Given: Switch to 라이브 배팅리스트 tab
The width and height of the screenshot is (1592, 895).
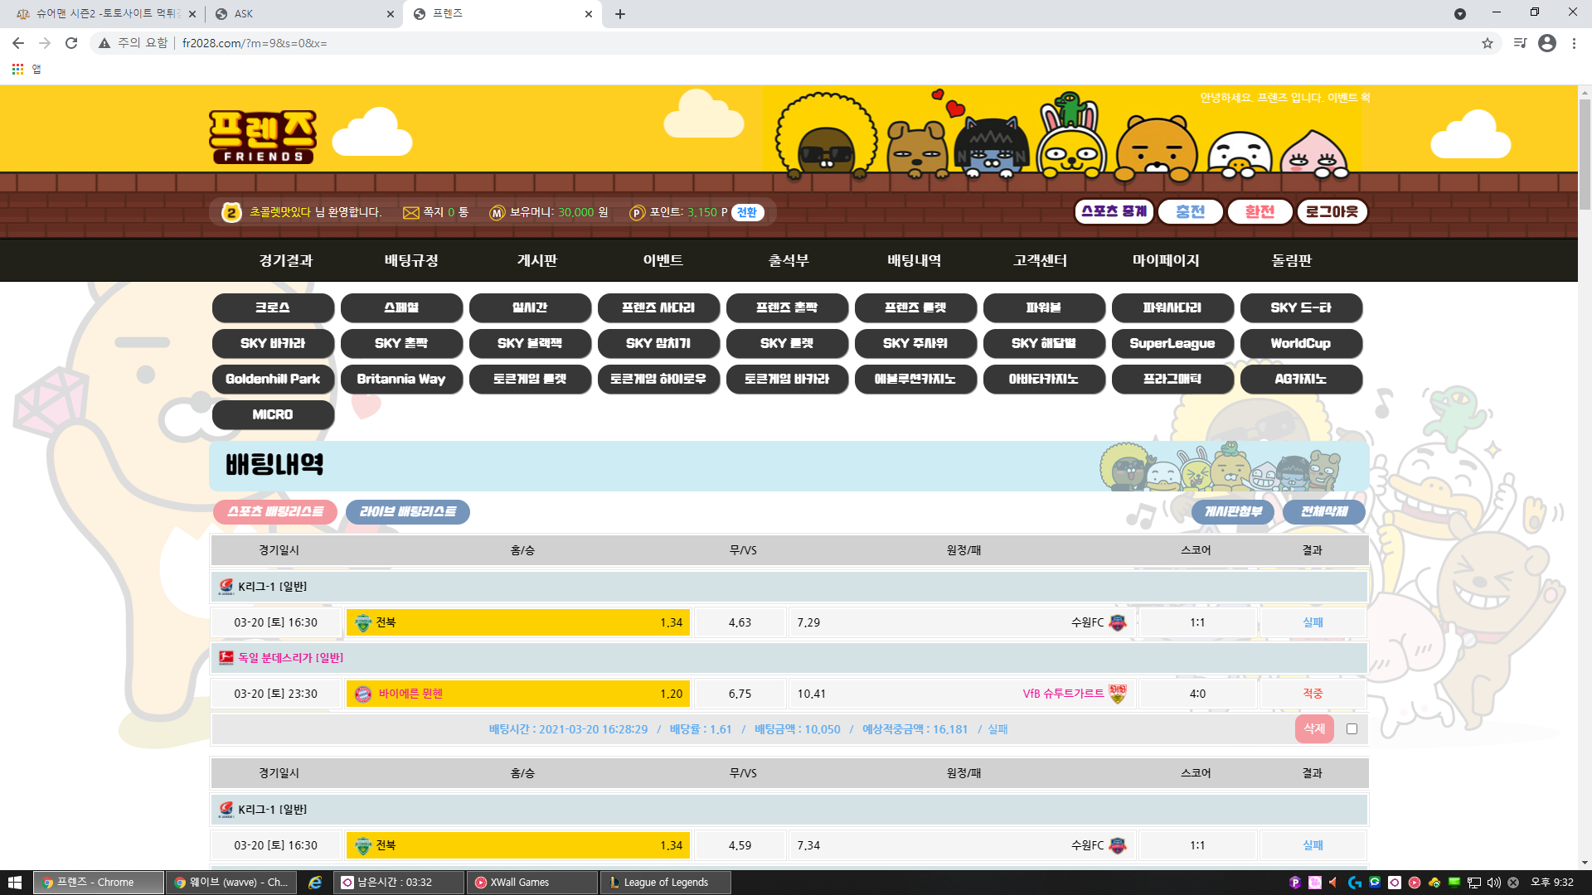Looking at the screenshot, I should coord(407,512).
